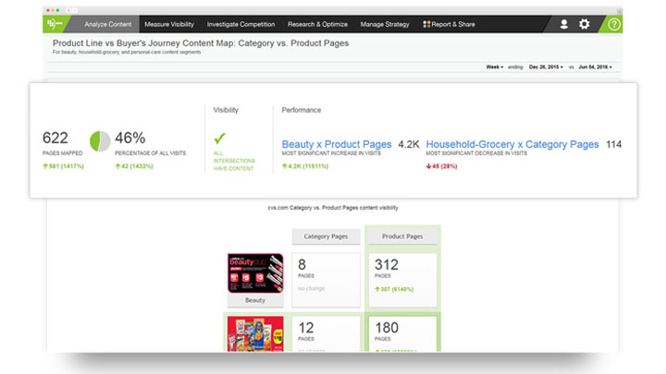This screenshot has height=374, width=666.
Task: Select the Analyze Content tab
Action: (x=108, y=24)
